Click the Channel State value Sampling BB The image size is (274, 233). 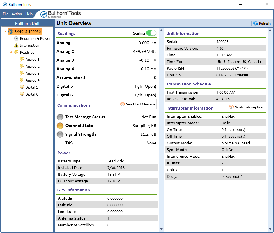[144, 126]
